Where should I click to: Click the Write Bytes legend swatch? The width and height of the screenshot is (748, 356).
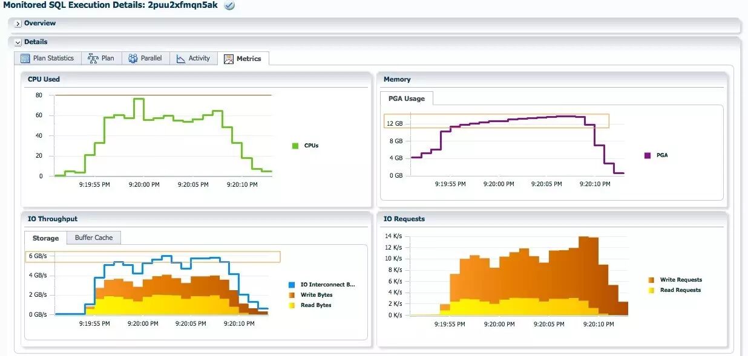pyautogui.click(x=292, y=295)
